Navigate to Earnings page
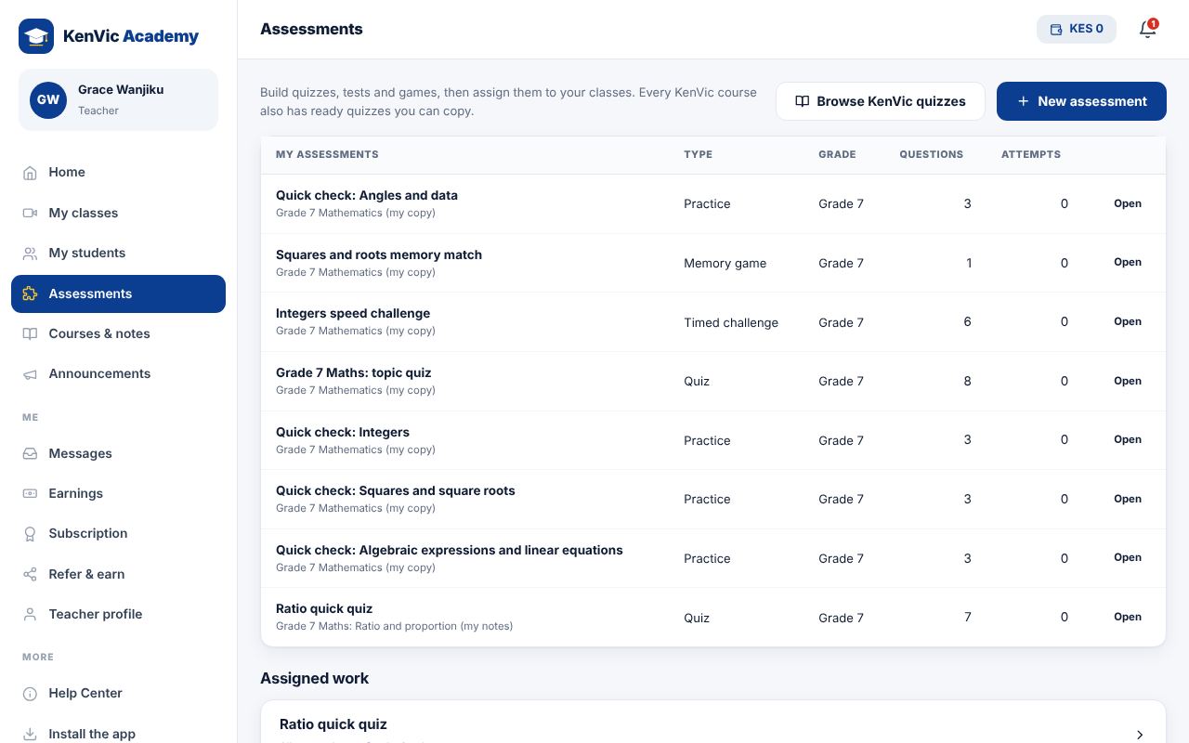The image size is (1189, 743). point(118,493)
